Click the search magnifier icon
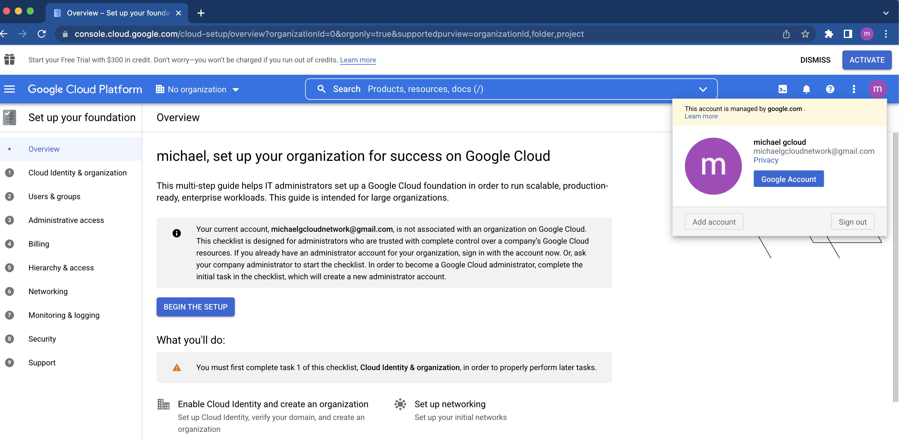 tap(321, 89)
